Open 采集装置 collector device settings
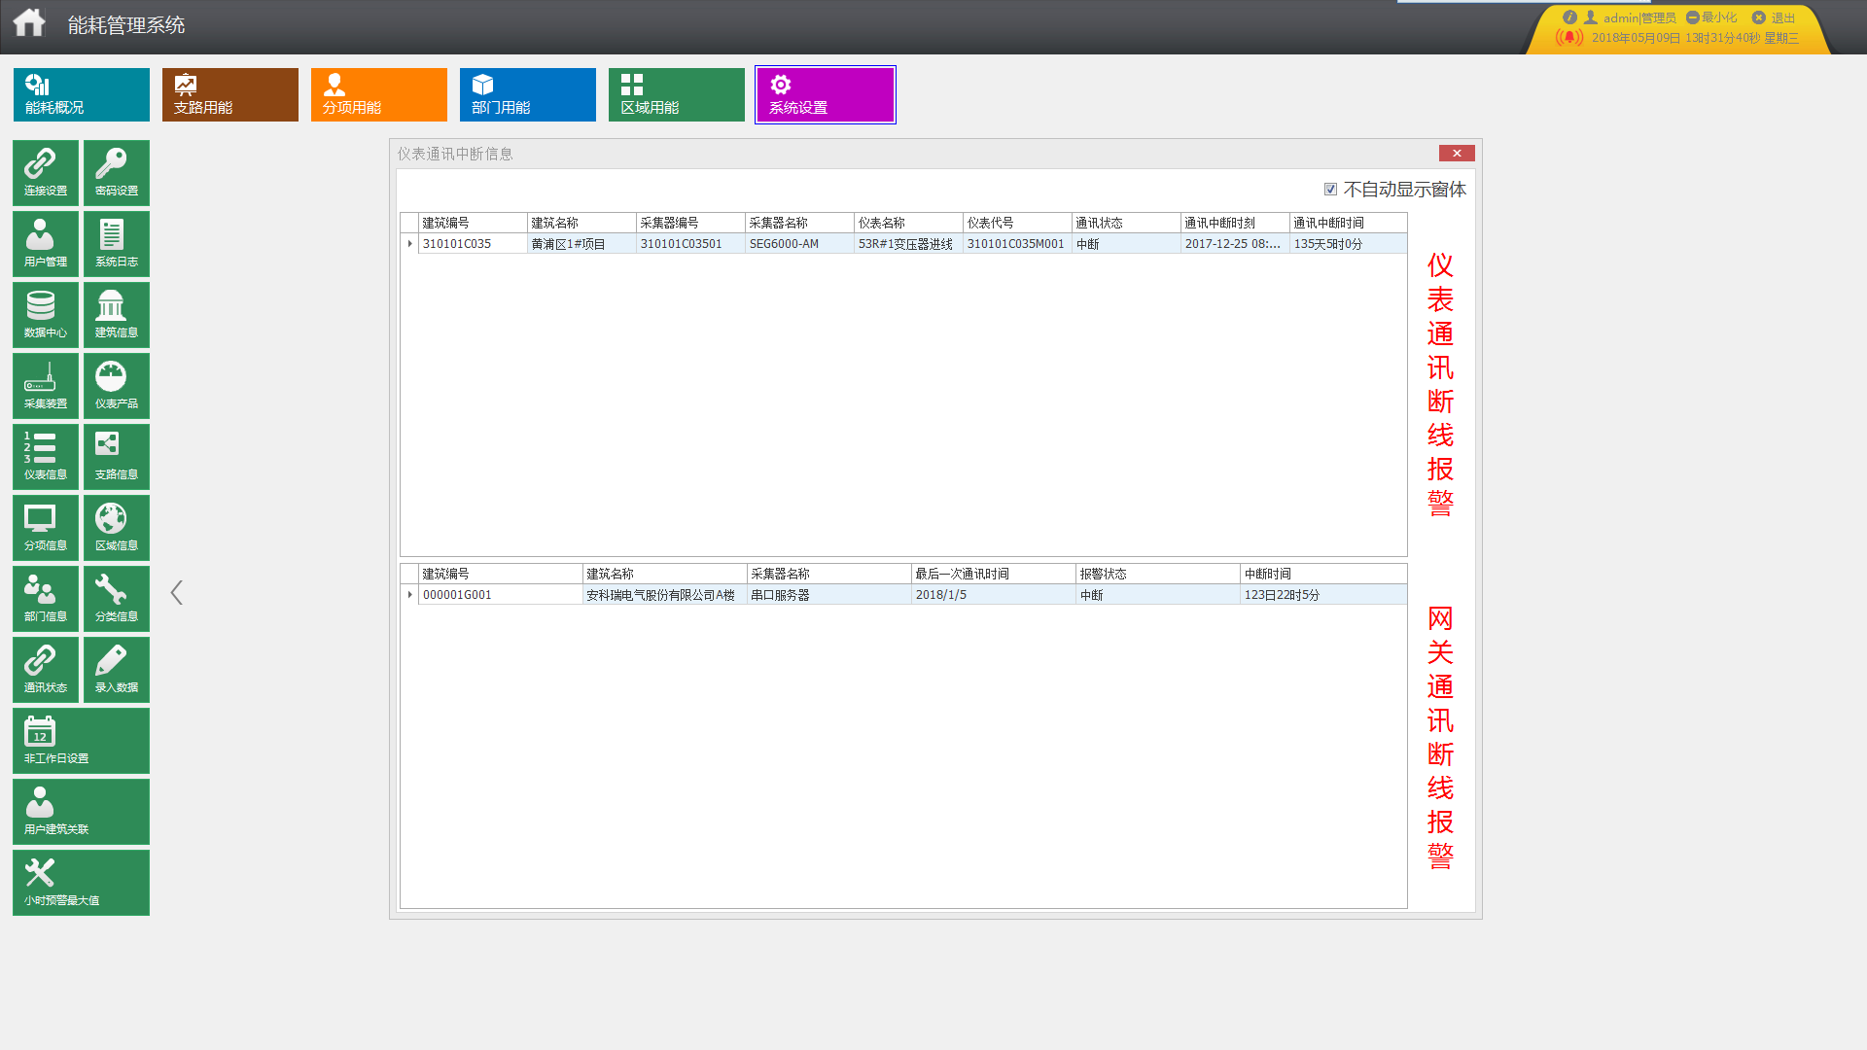 tap(45, 385)
